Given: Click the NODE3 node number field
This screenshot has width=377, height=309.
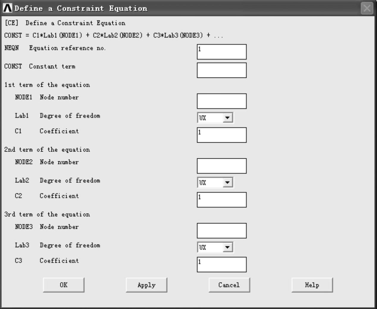Looking at the screenshot, I should point(222,231).
